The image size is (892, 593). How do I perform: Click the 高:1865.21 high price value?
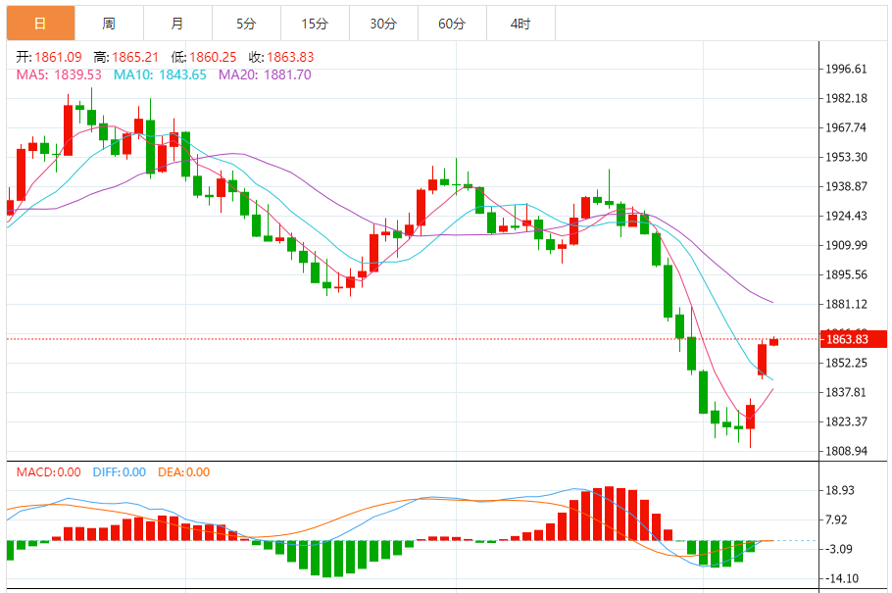tap(126, 57)
